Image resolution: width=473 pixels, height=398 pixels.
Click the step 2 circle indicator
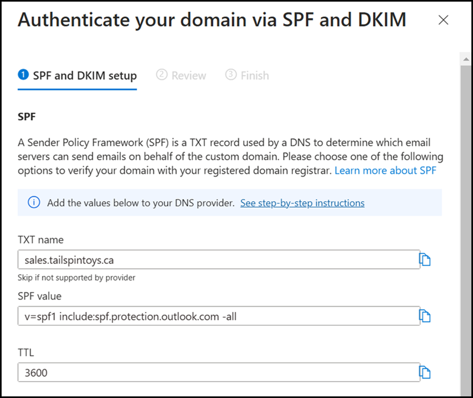(x=162, y=75)
